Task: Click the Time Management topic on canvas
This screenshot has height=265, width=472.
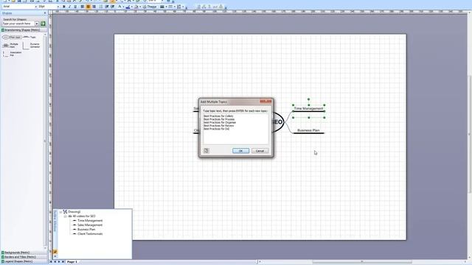Action: [x=308, y=108]
